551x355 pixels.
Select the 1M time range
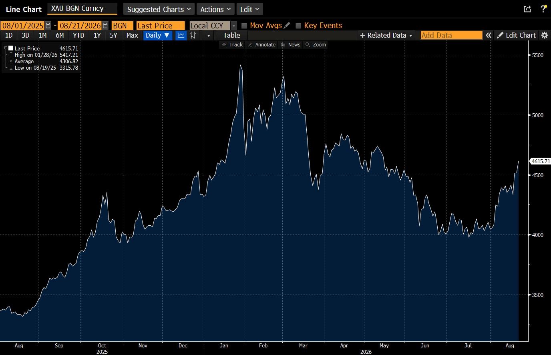tap(43, 35)
